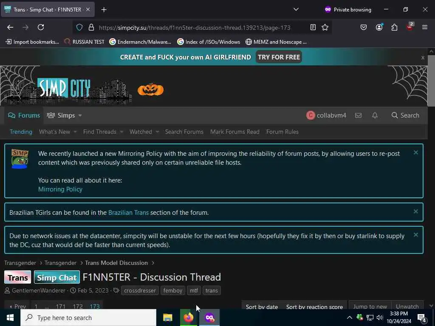Click the padlock site info icon

point(91,28)
